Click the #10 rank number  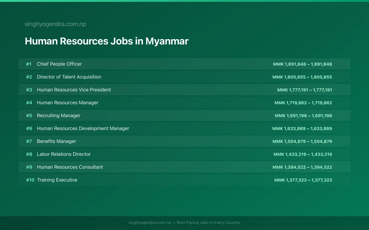pos(30,180)
